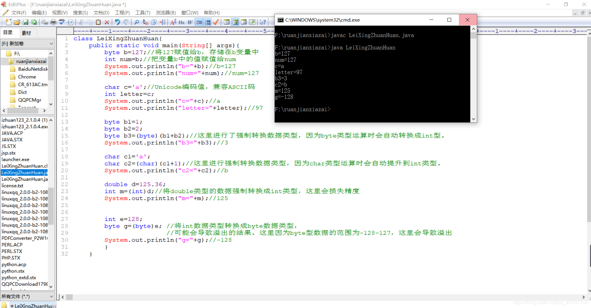Click the Go to Line icon
This screenshot has width=591, height=308.
[x=162, y=22]
